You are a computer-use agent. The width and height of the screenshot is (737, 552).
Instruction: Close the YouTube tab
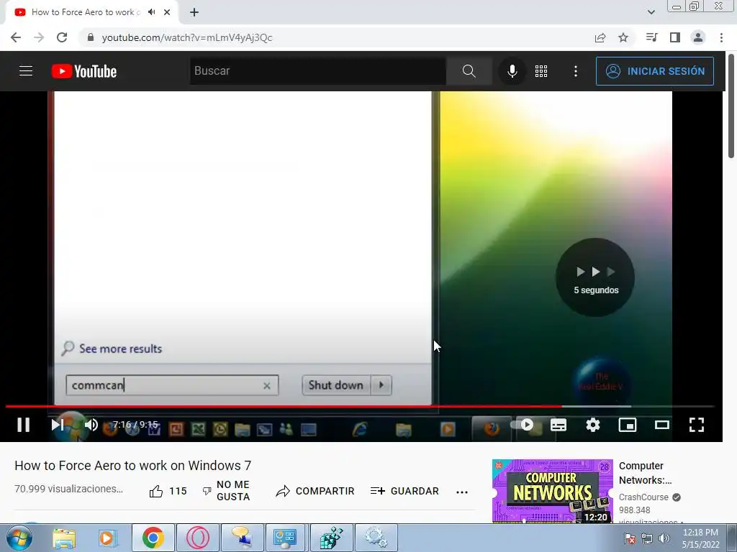167,12
